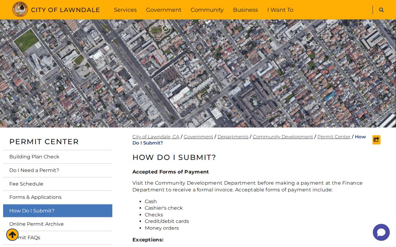Screen dimensions: 396x247
Task: Open the search magnifier icon
Action: pos(381,10)
